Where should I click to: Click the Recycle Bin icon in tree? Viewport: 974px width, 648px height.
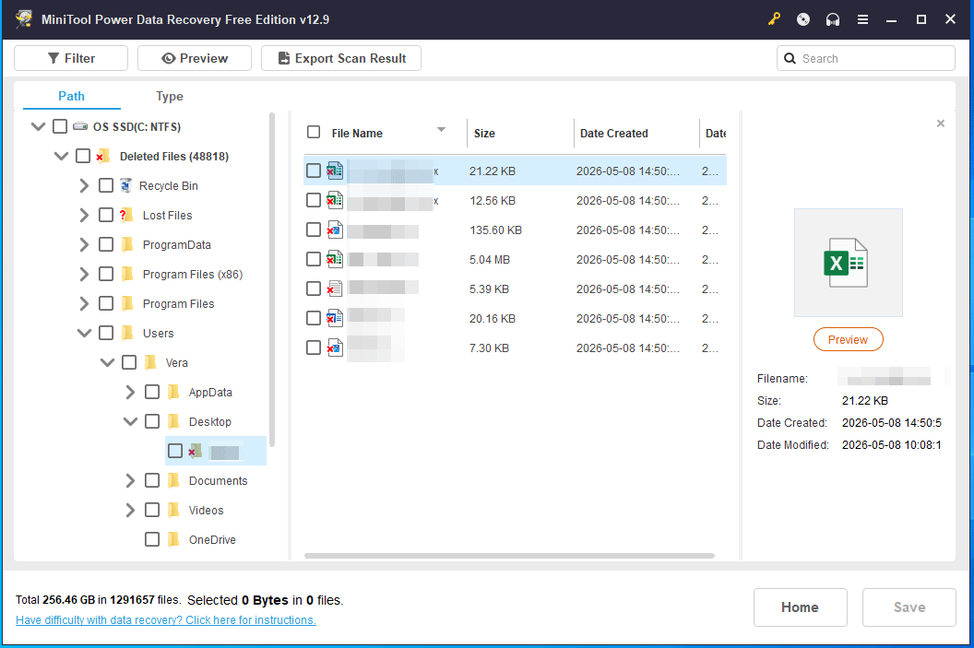click(x=126, y=185)
